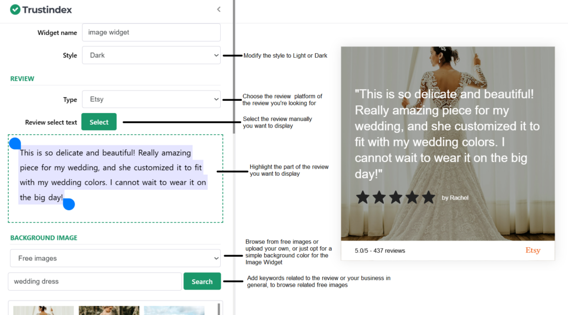Click the image results list scrollbar

(219, 309)
